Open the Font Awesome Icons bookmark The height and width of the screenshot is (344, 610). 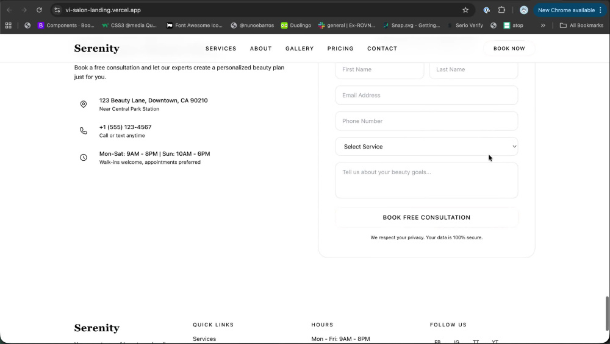(x=194, y=25)
